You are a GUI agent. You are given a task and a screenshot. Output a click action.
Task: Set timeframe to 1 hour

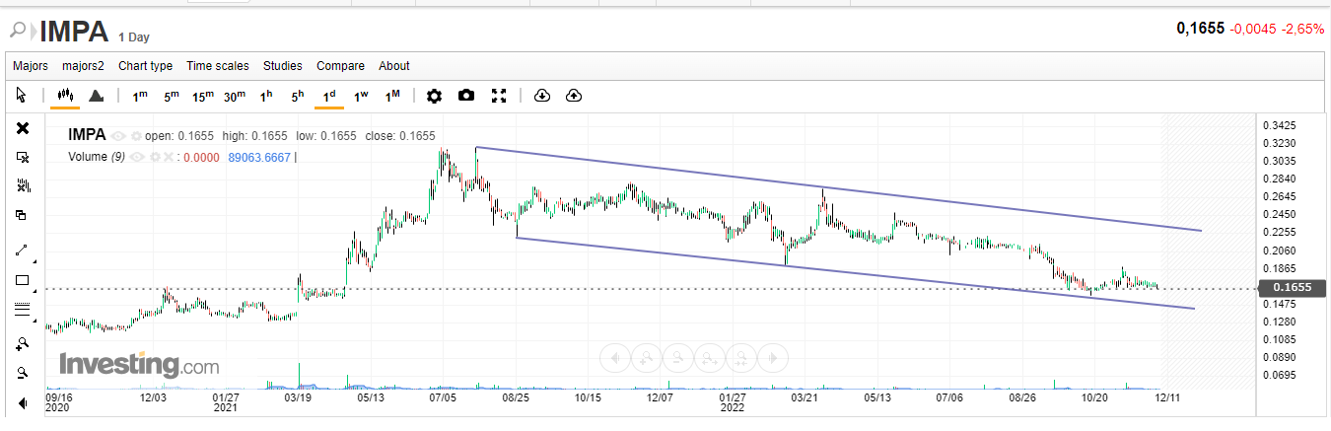click(x=266, y=96)
